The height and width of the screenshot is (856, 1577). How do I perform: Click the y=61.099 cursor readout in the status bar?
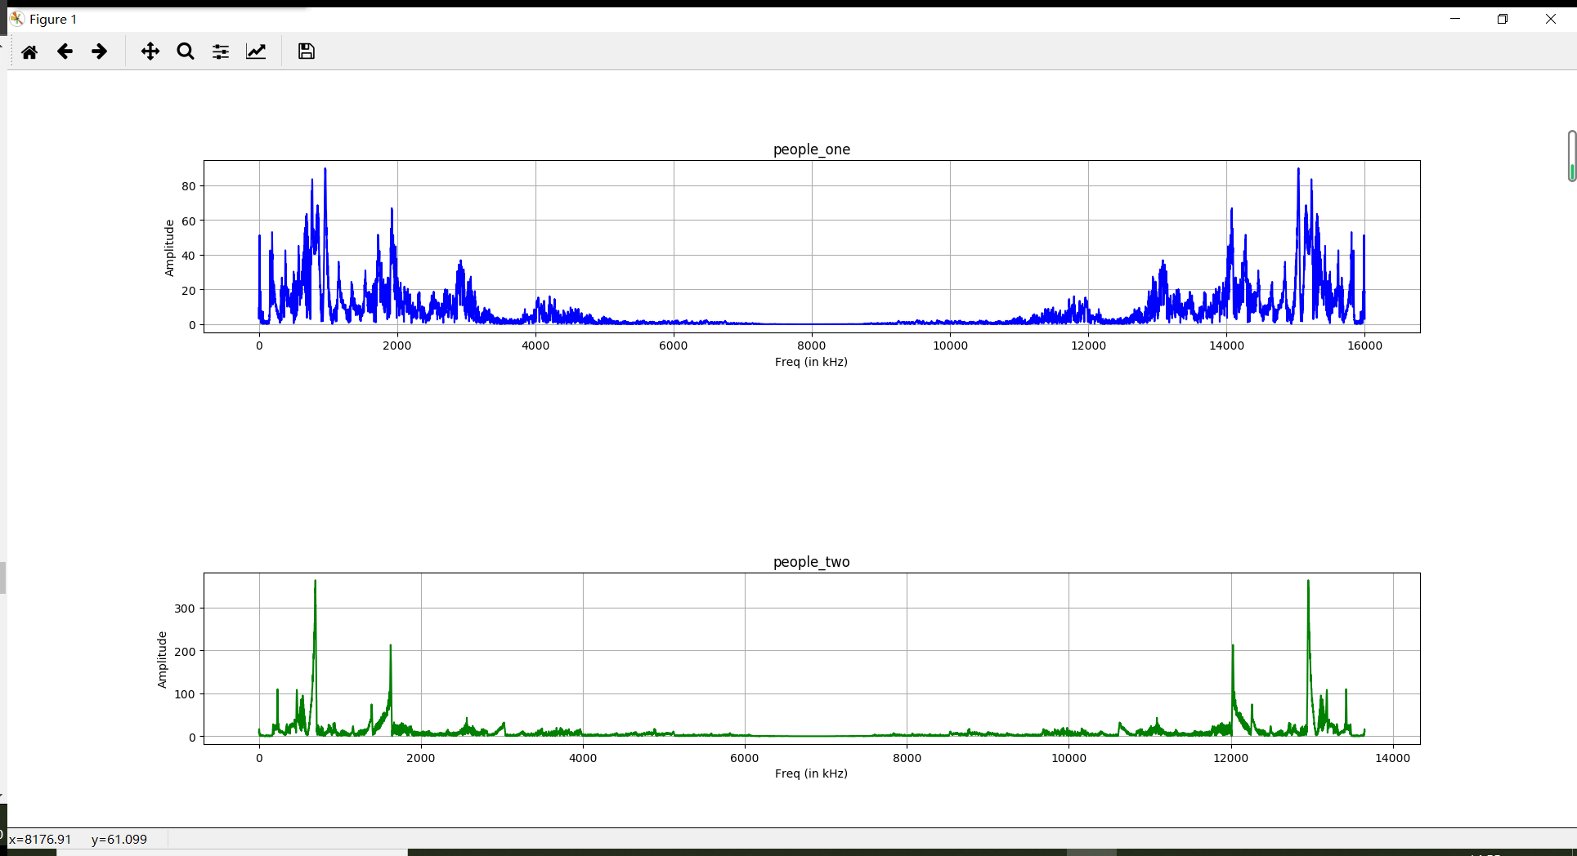tap(119, 840)
